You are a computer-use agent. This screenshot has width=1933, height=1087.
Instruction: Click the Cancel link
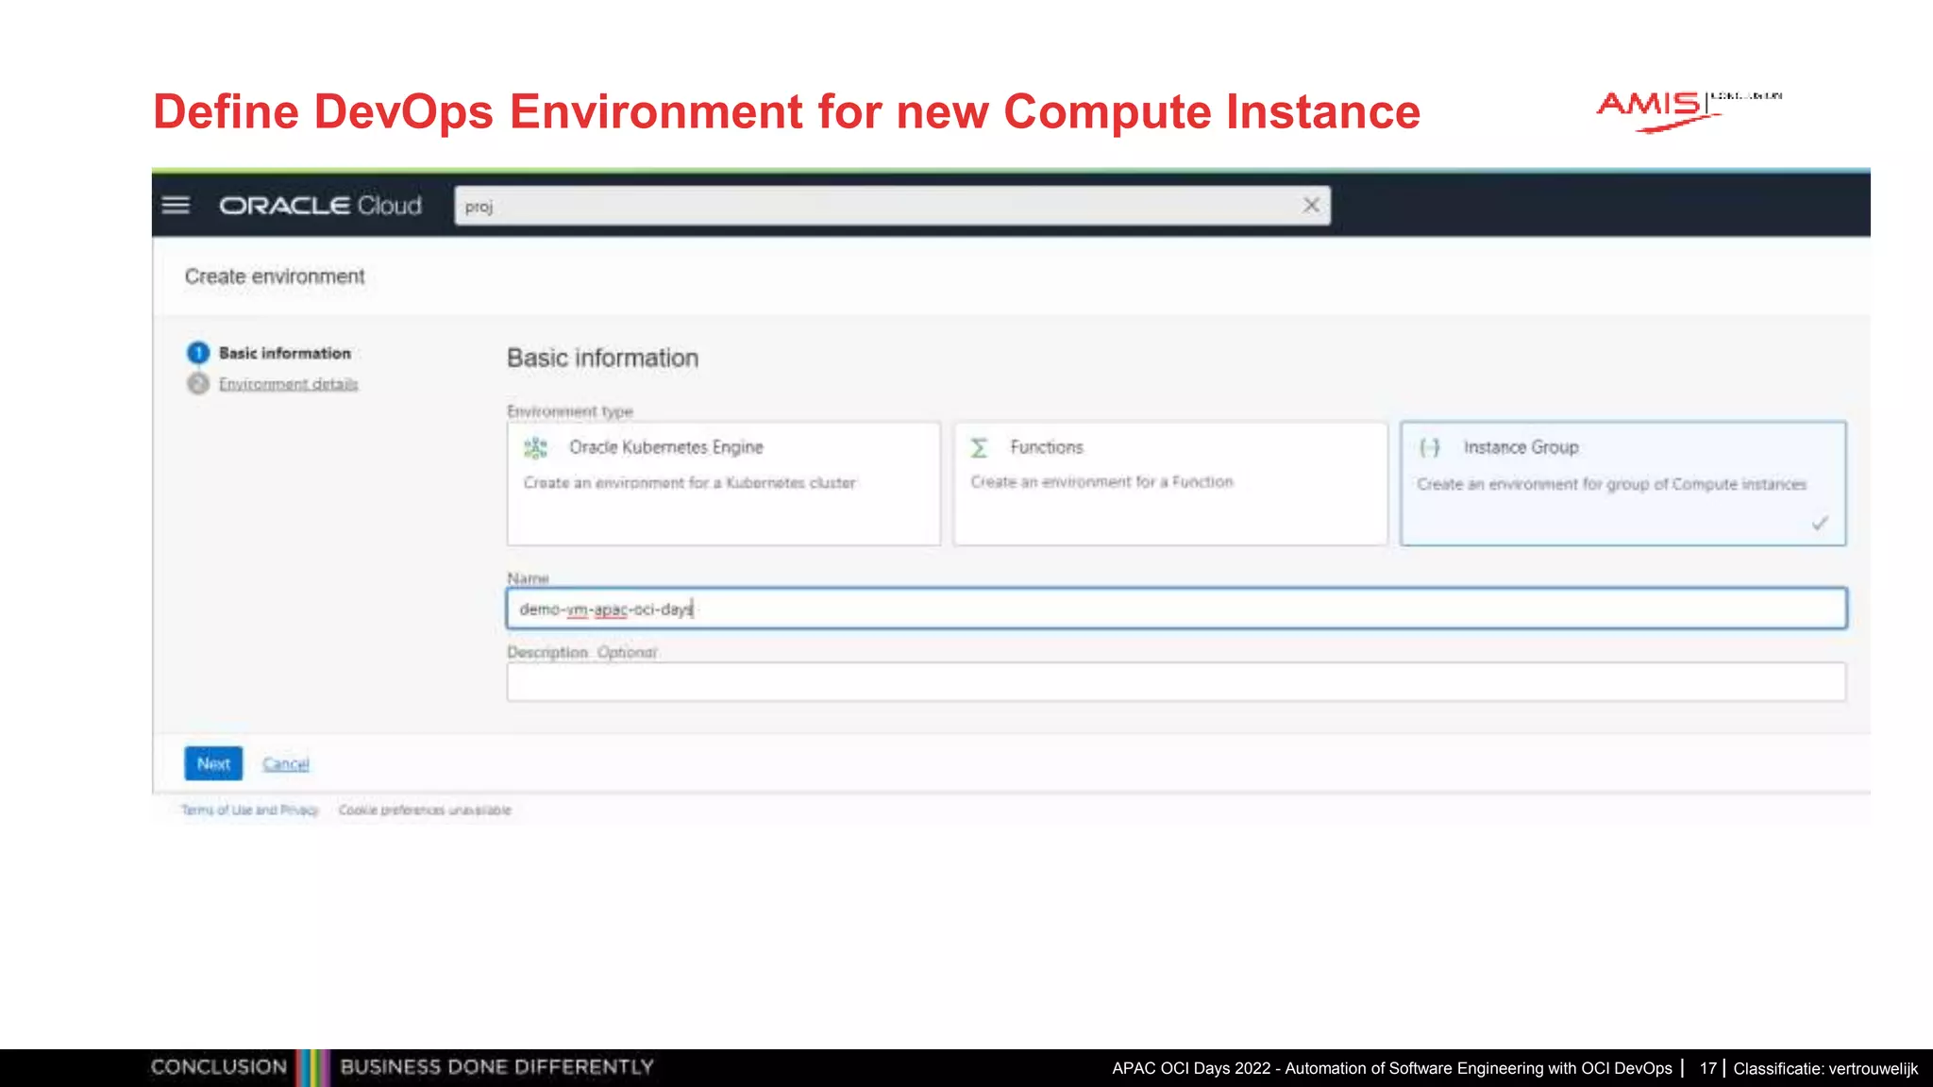[286, 763]
